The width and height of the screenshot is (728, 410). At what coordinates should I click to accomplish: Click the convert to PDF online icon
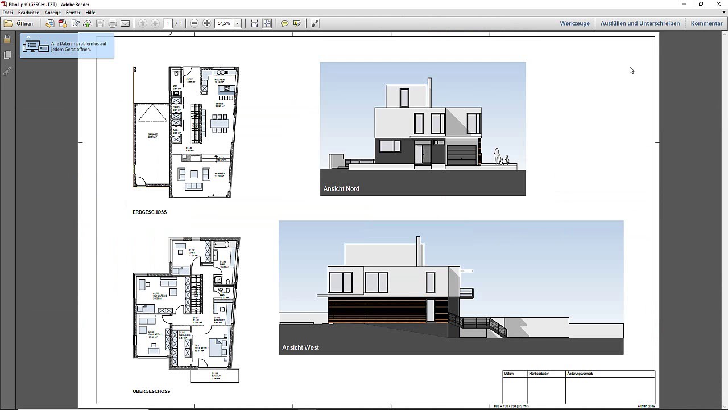coord(50,23)
